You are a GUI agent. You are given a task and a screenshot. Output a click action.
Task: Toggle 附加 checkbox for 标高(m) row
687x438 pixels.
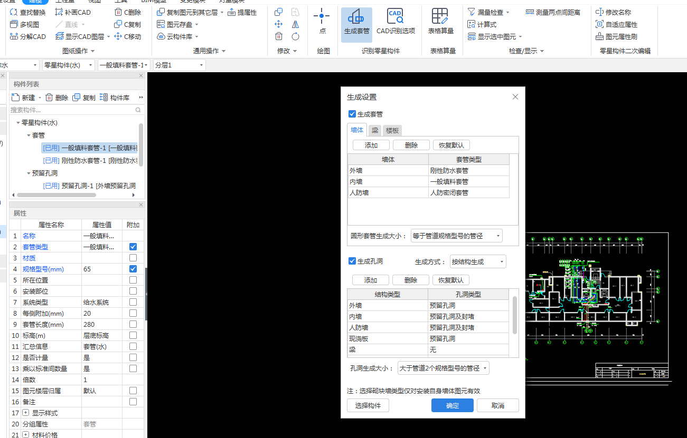[x=133, y=335]
